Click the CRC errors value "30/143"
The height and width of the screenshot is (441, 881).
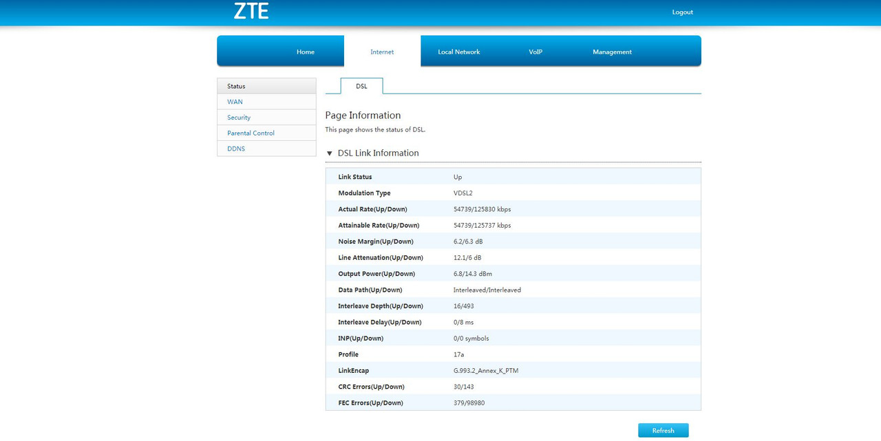click(x=464, y=387)
